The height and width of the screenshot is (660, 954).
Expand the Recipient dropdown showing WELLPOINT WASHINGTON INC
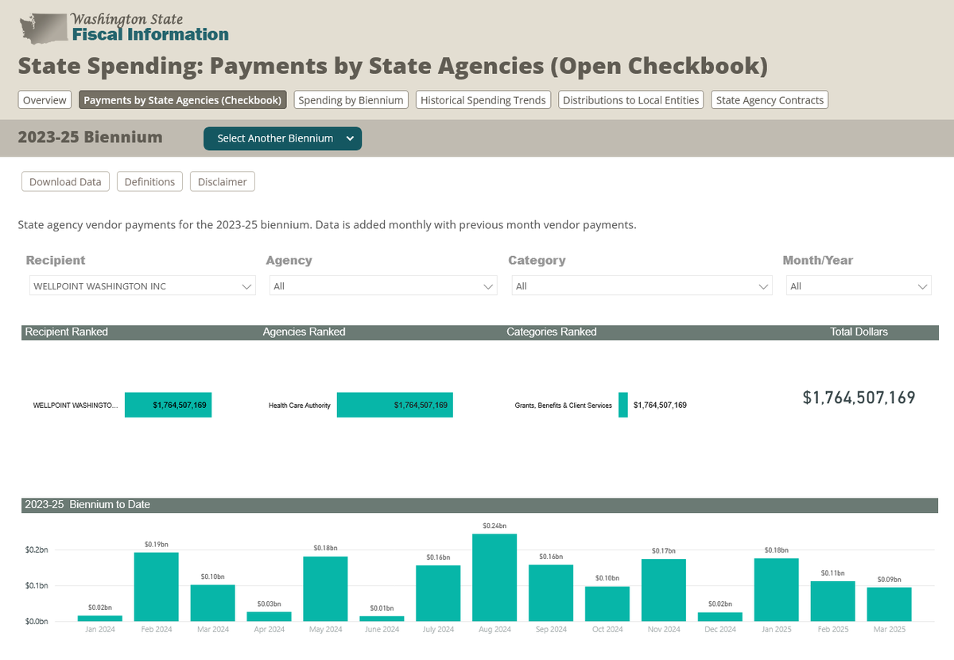click(x=142, y=286)
